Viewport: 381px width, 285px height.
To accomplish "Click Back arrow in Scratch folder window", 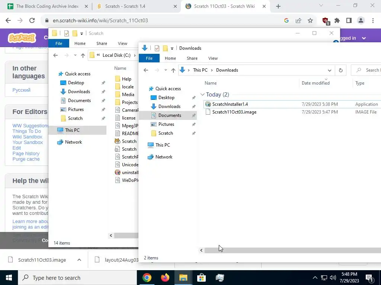I will 55,55.
